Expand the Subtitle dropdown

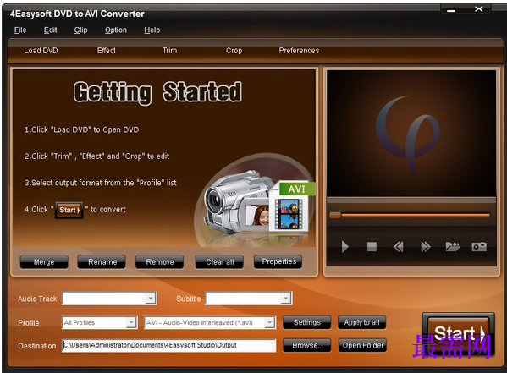286,299
